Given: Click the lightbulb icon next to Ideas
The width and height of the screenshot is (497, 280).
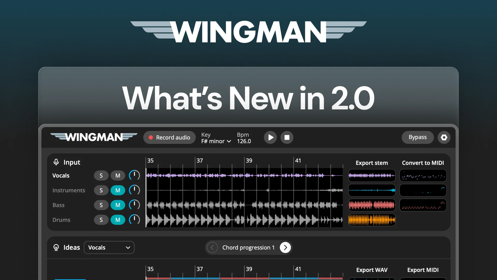Looking at the screenshot, I should tap(56, 248).
